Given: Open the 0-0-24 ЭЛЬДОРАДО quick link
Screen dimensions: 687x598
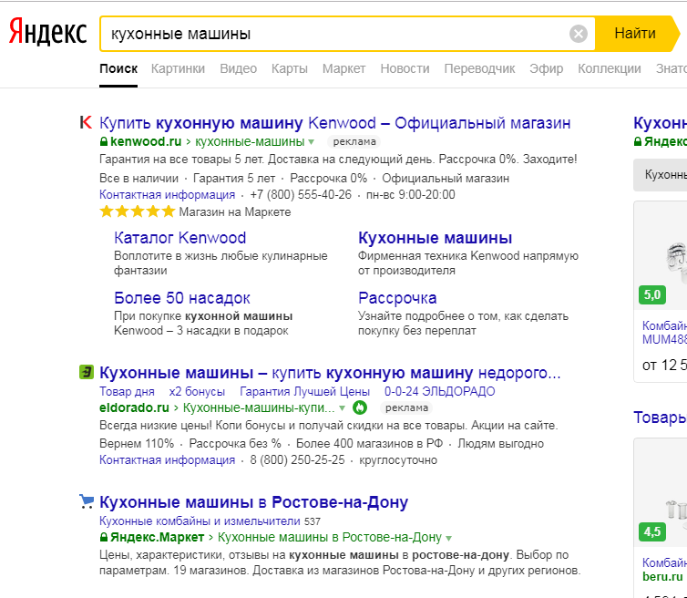Looking at the screenshot, I should tap(440, 391).
